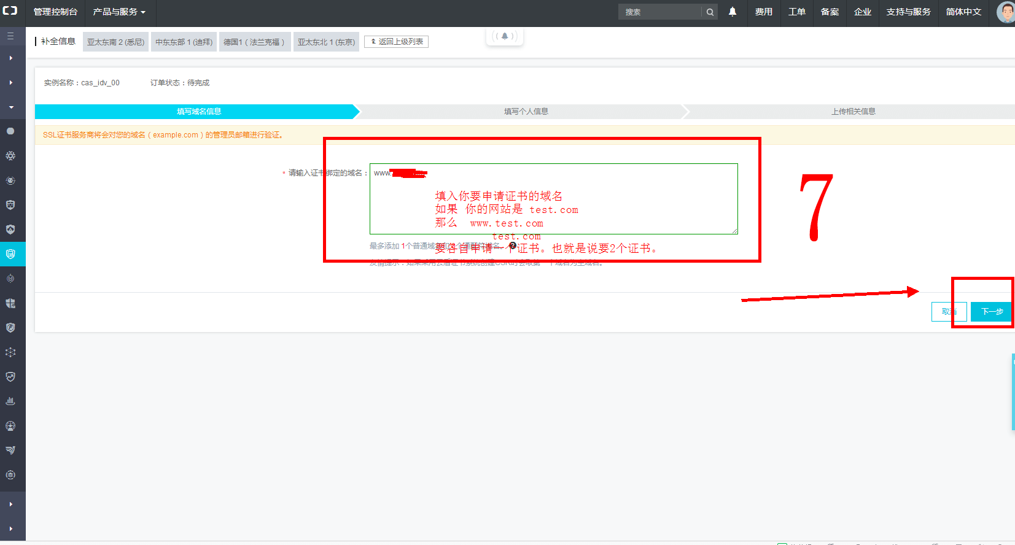Collapse the expanded sidebar section down-arrow
Screen dimensions: 1015x545
point(10,107)
